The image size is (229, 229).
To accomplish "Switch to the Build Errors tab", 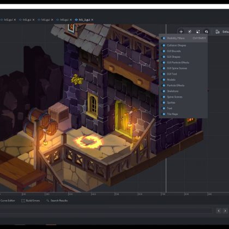I will point(31,201).
